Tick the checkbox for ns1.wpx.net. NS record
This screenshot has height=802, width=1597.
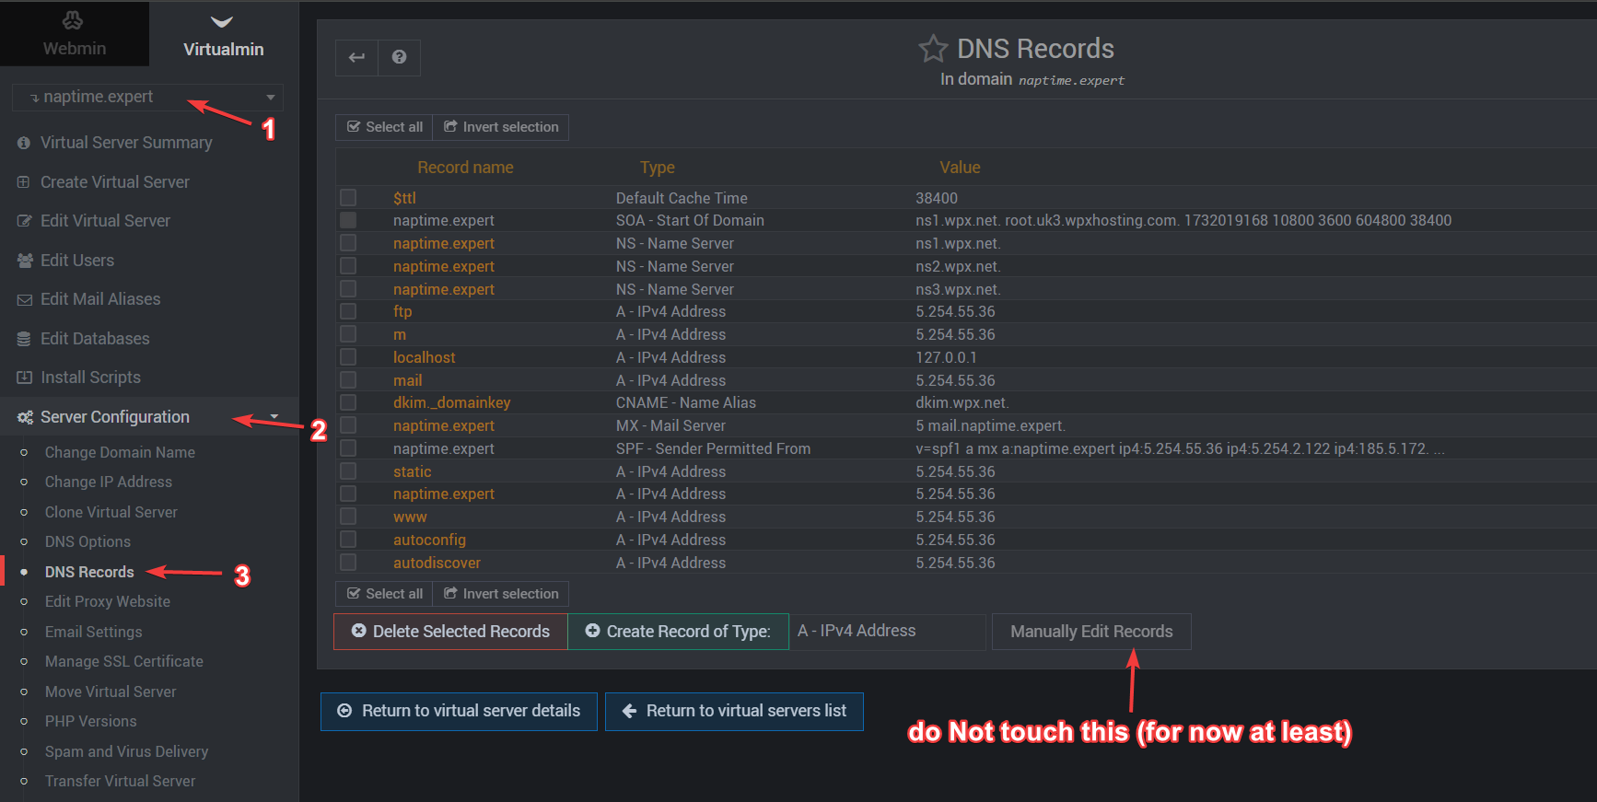pyautogui.click(x=348, y=242)
